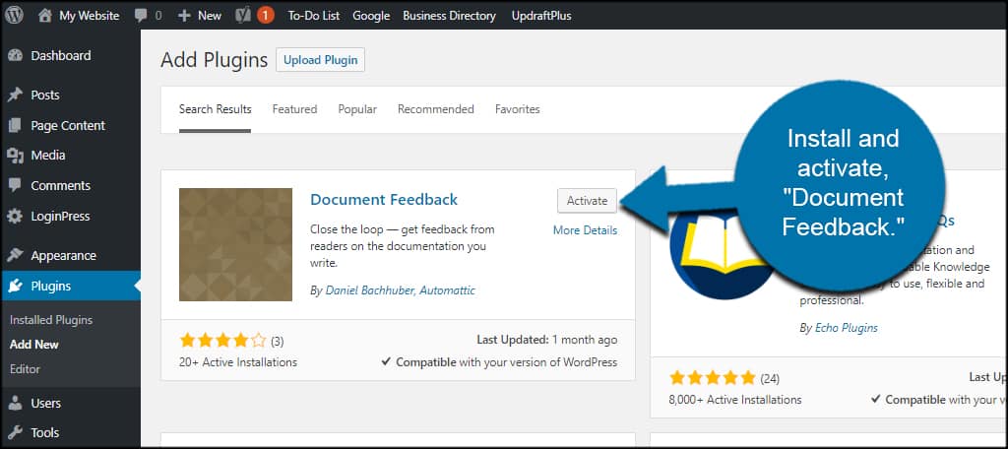Image resolution: width=1008 pixels, height=449 pixels.
Task: Open Installed Plugins submenu item
Action: click(51, 320)
